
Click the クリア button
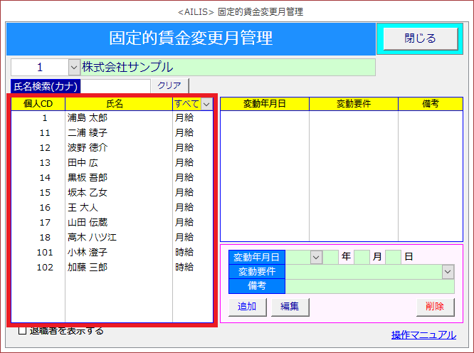[169, 85]
